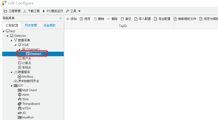Select the 系统点 tree node

point(26,68)
